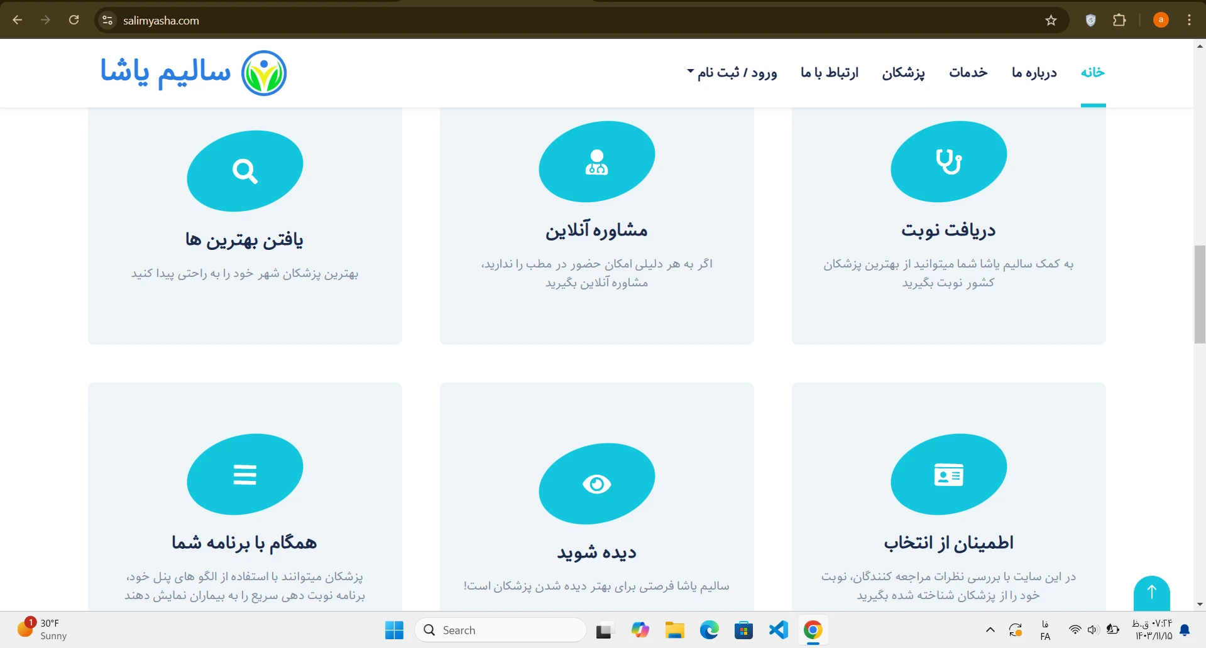Open the پزشکان navigation menu item
The image size is (1206, 648).
pyautogui.click(x=903, y=73)
